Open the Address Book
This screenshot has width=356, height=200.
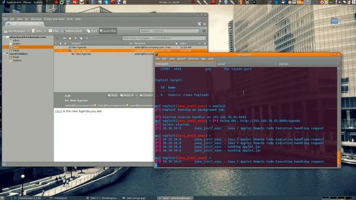[71, 31]
